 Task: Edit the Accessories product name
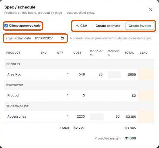coord(21,117)
